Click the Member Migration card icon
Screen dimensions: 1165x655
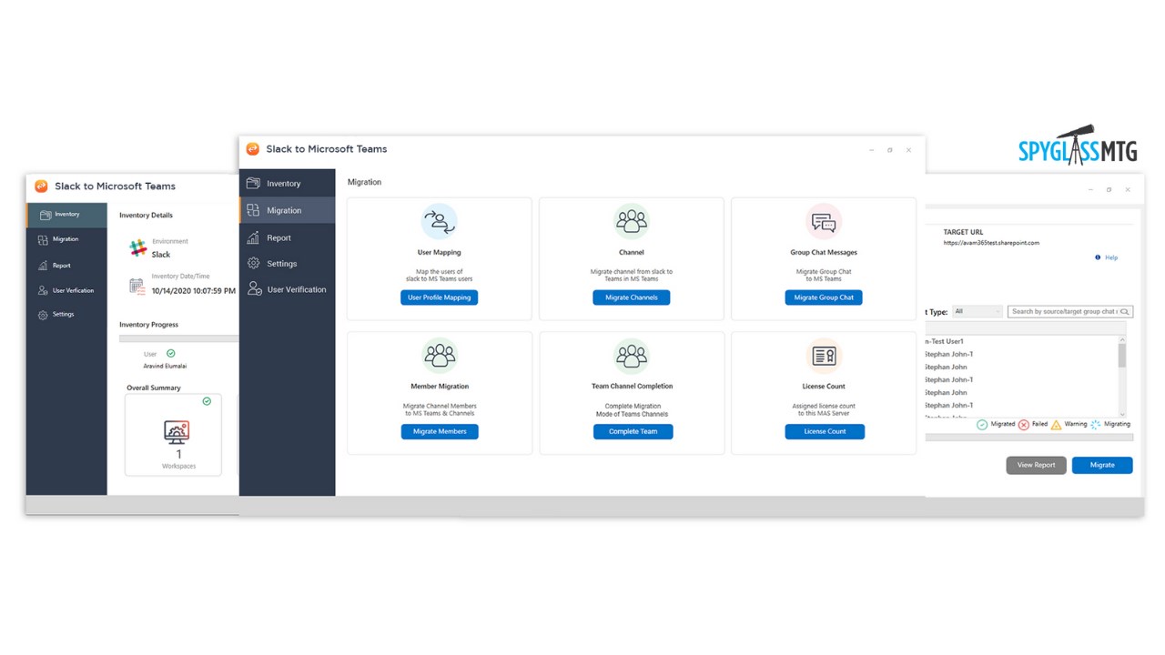pos(440,356)
